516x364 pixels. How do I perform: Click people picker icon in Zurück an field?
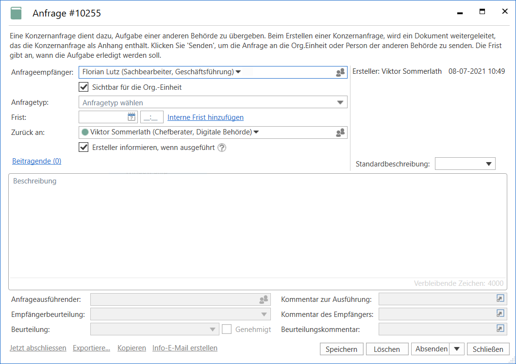coord(340,132)
